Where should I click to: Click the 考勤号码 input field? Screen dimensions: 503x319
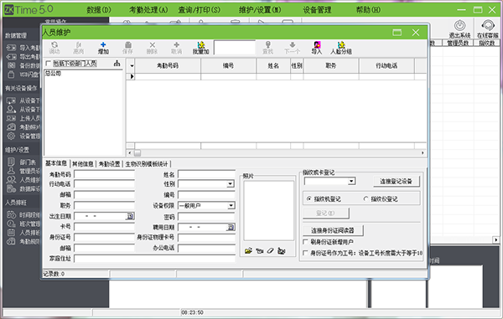pos(104,174)
